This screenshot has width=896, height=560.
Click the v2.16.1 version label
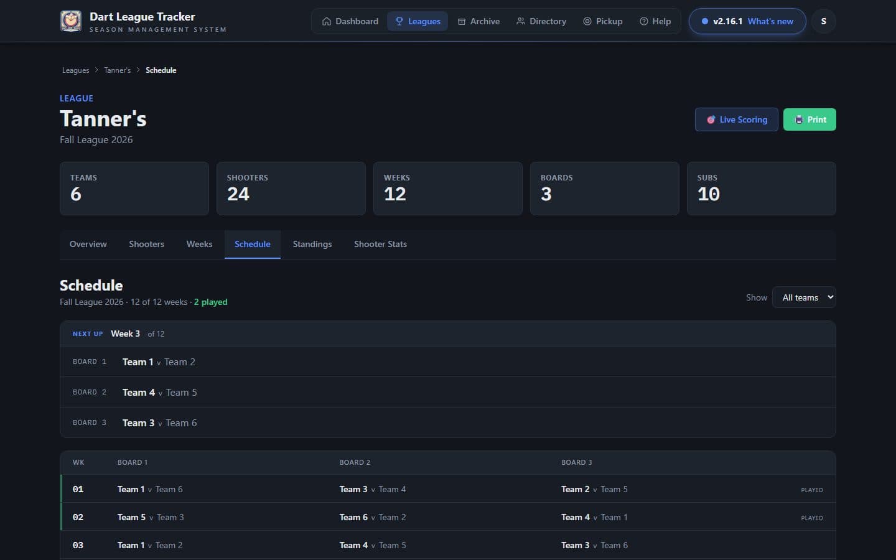pyautogui.click(x=727, y=21)
